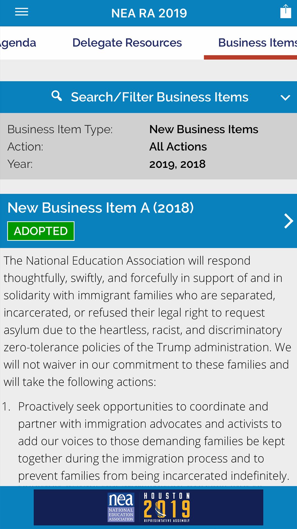
Task: Expand the Search/Filter chevron arrow
Action: [x=285, y=98]
